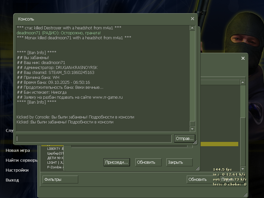Viewport: 264px width, 198px height.
Task: Close the Консоль window
Action: 192,19
